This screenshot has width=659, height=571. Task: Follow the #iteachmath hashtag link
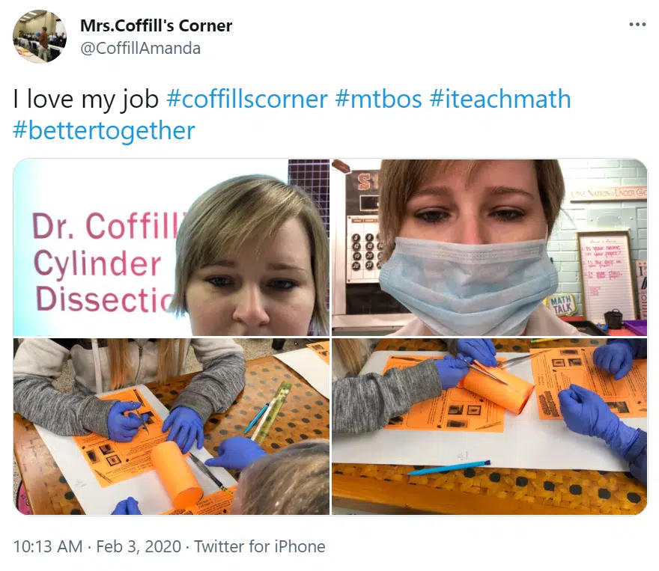coord(500,99)
